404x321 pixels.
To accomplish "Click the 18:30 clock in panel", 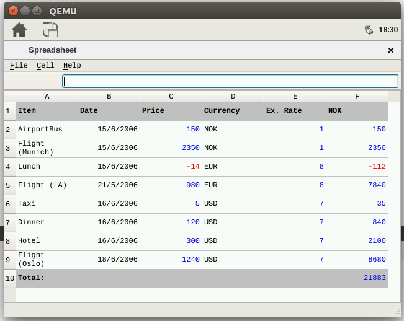I will (x=388, y=29).
